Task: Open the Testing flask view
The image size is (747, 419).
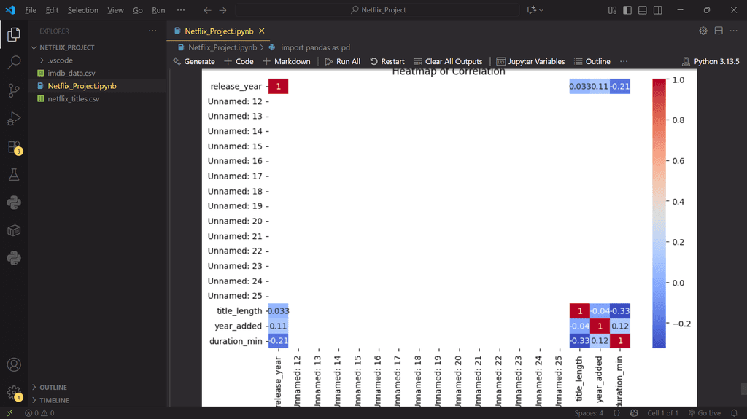Action: 14,175
